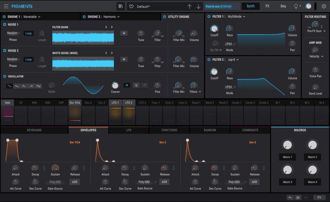This screenshot has height=202, width=330.
Task: Previous sample arrow for White Noise (Wide)
Action: point(106,53)
